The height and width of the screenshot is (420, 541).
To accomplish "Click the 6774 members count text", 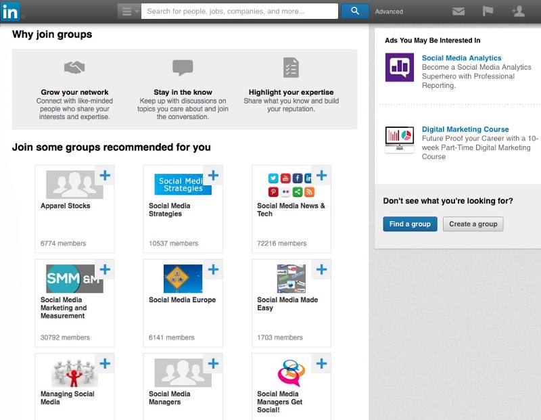I will point(63,243).
